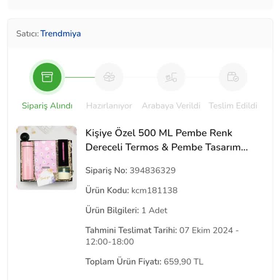The height and width of the screenshot is (280, 280).
Task: Open the Kişiye Özel 500 ML product title
Action: pos(166,140)
